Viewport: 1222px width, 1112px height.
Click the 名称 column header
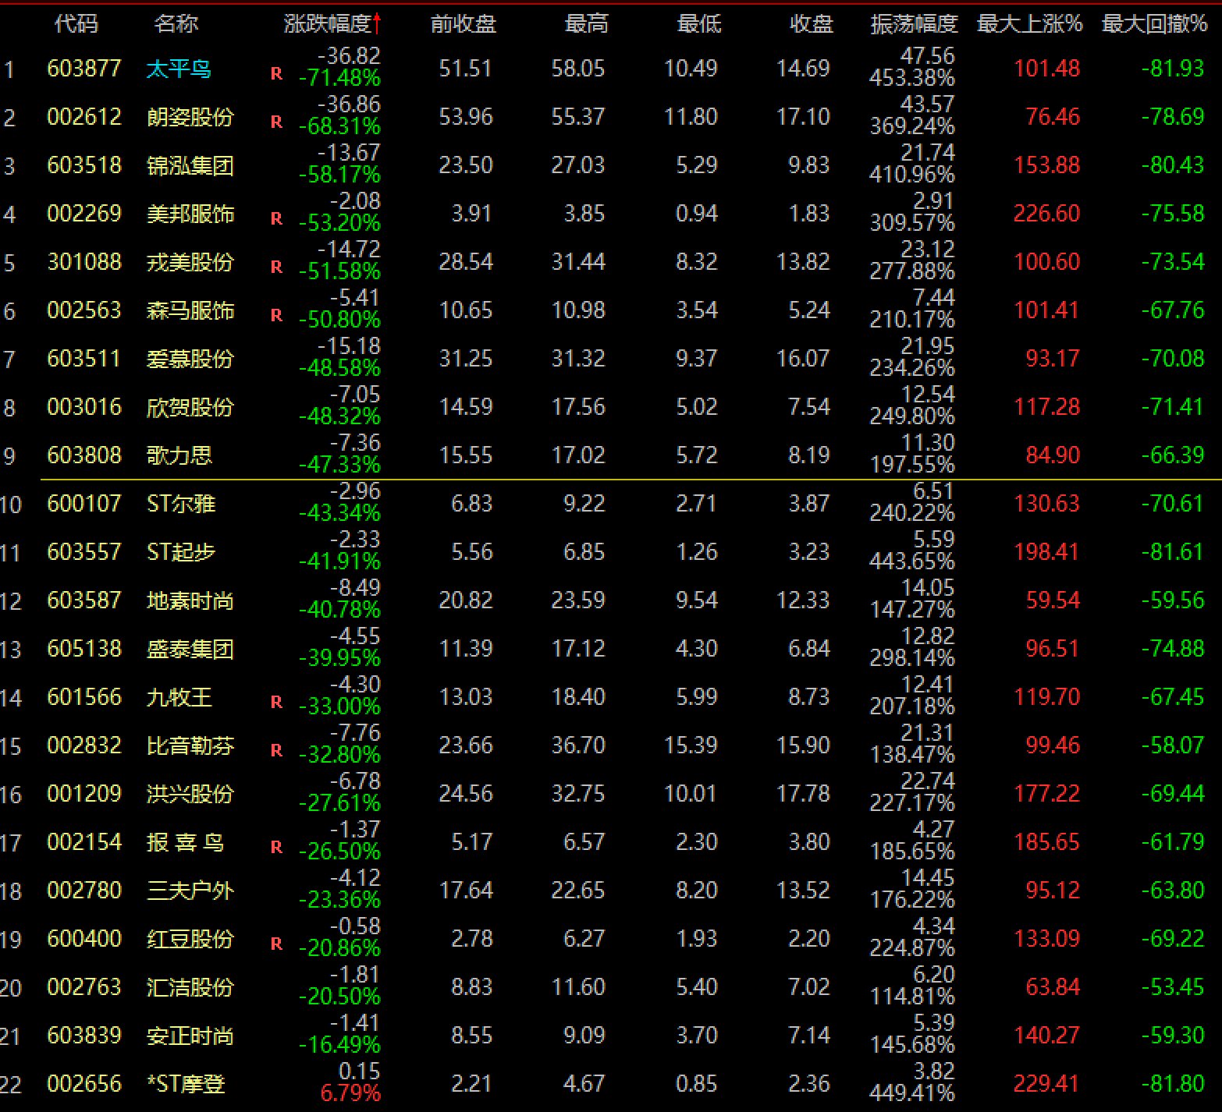[x=176, y=24]
